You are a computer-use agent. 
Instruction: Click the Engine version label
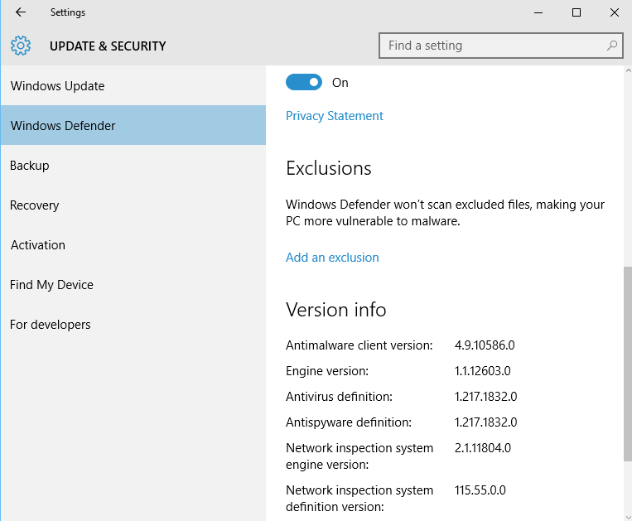327,371
